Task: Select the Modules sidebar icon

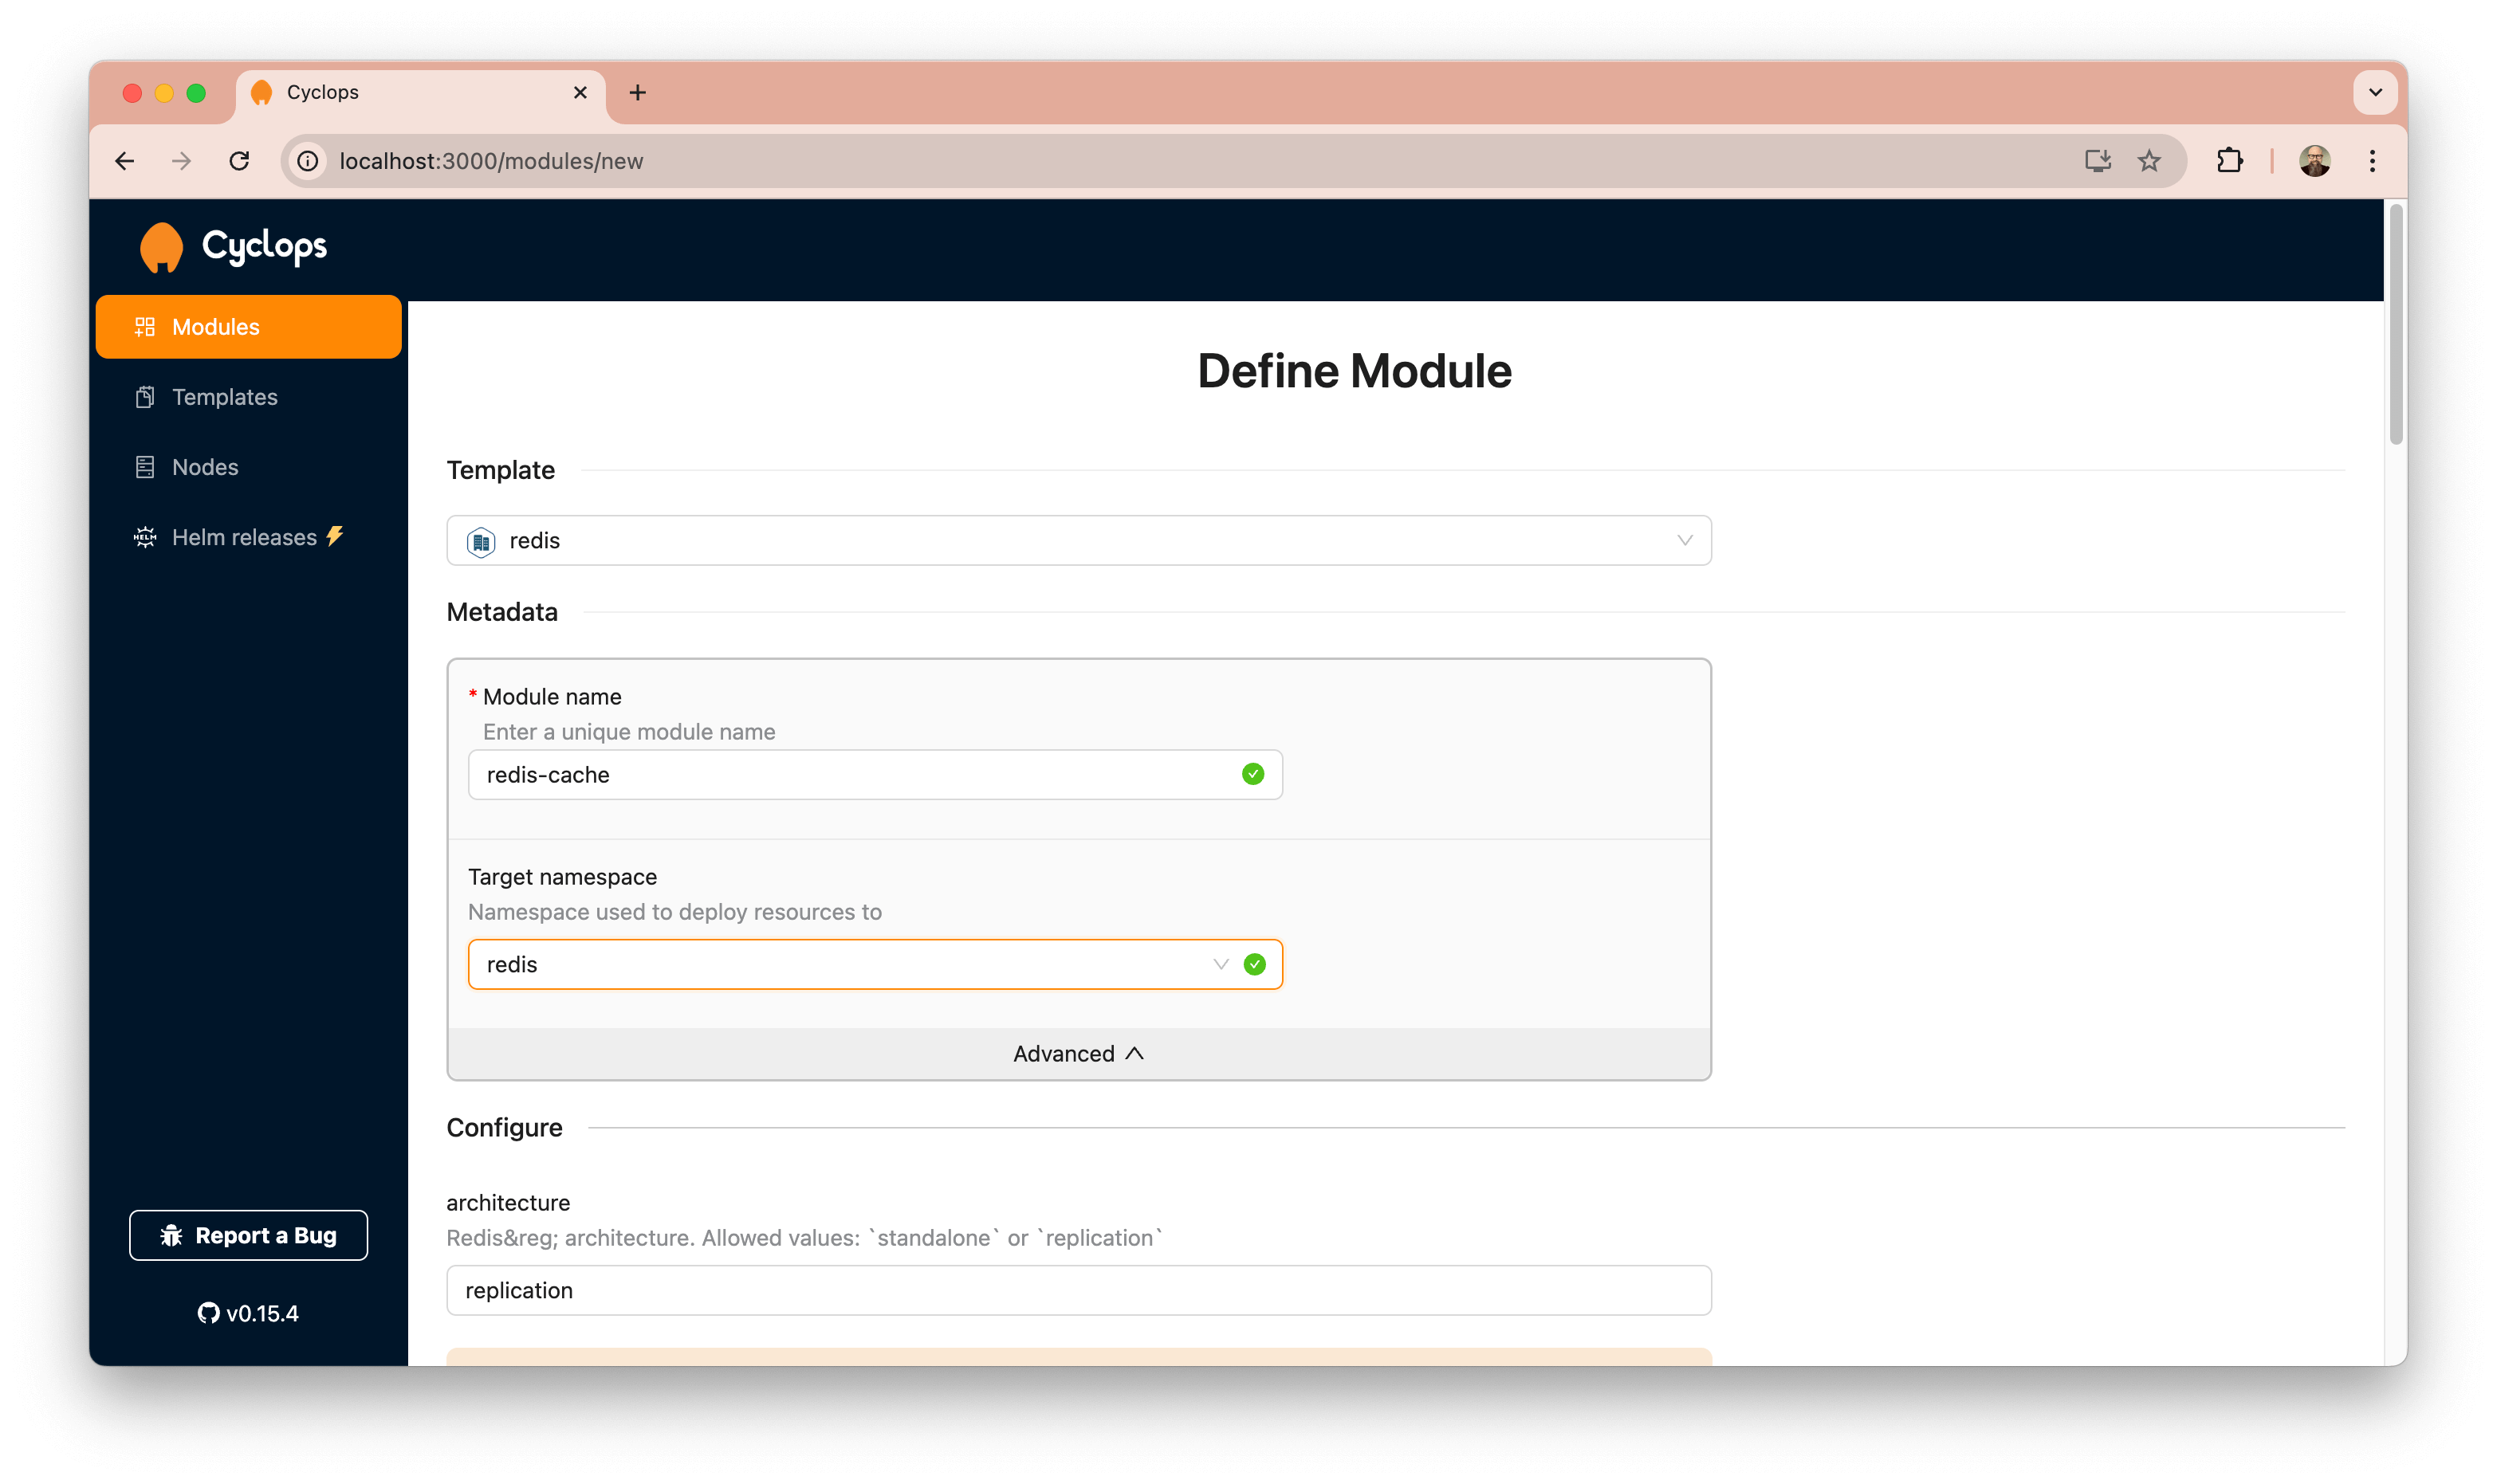Action: tap(145, 325)
